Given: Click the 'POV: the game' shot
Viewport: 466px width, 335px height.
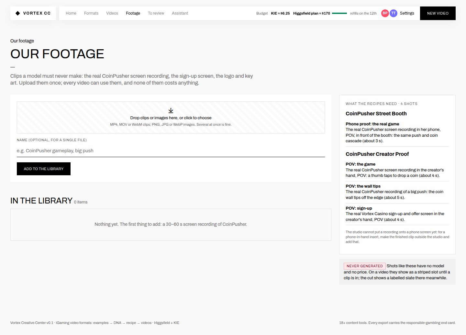Looking at the screenshot, I should (397, 170).
